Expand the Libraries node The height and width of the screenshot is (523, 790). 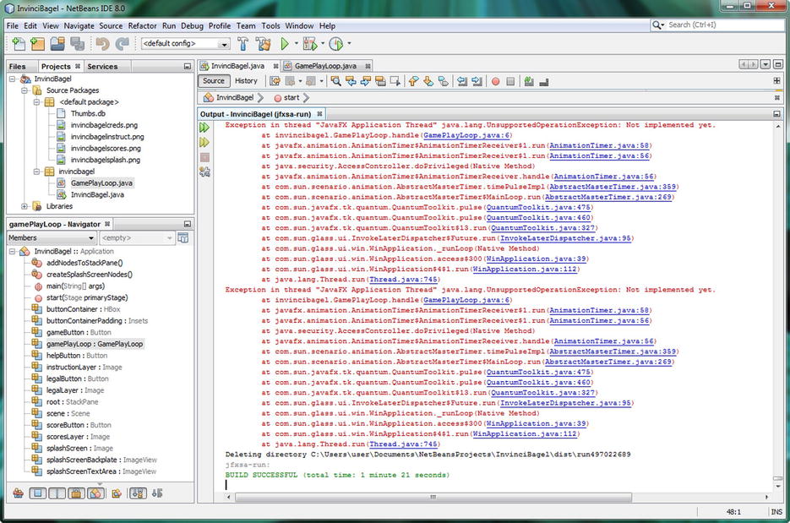tap(25, 206)
